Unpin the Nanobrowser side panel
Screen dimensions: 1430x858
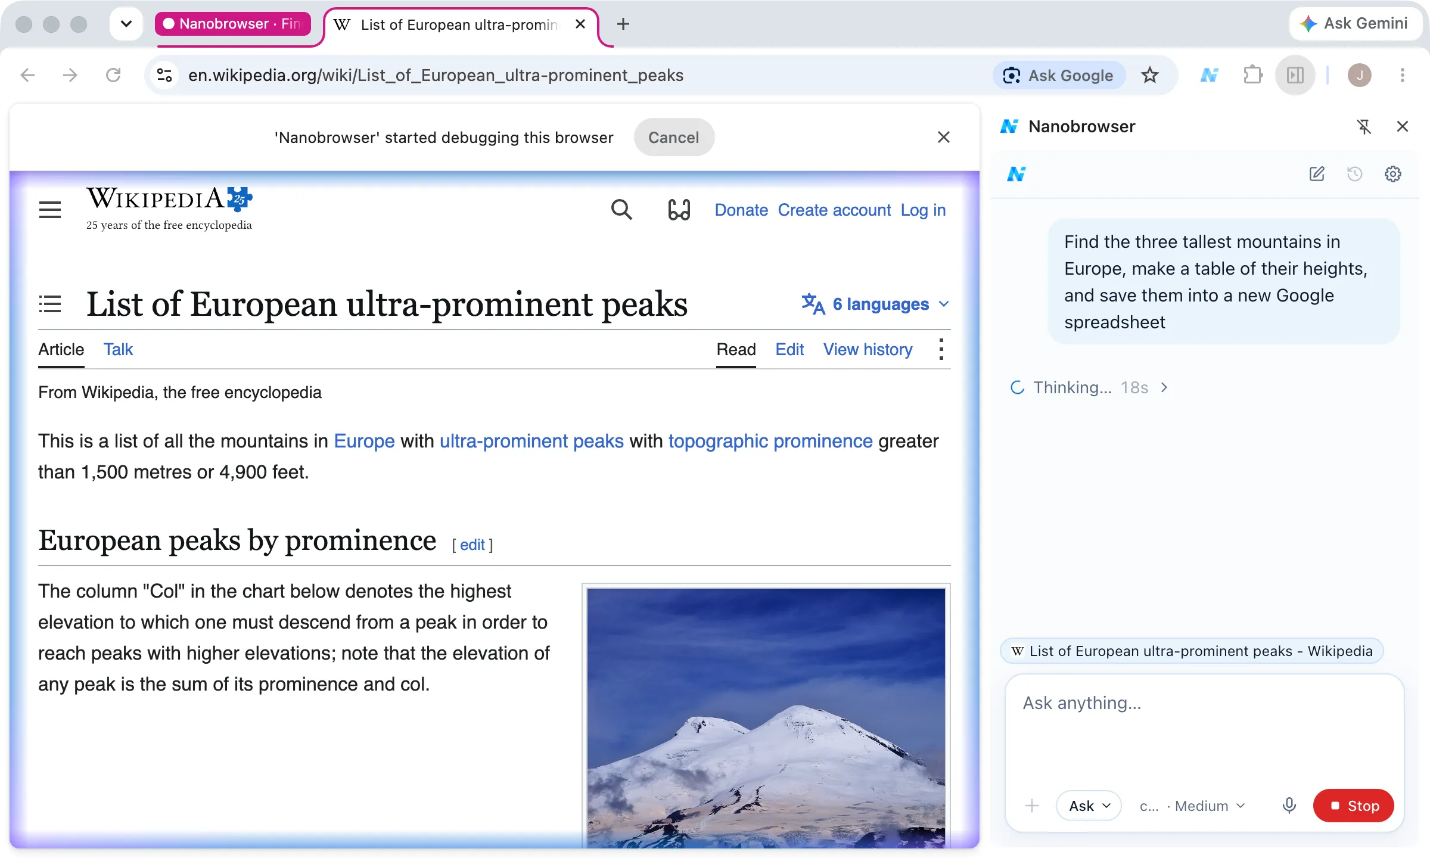pos(1364,126)
